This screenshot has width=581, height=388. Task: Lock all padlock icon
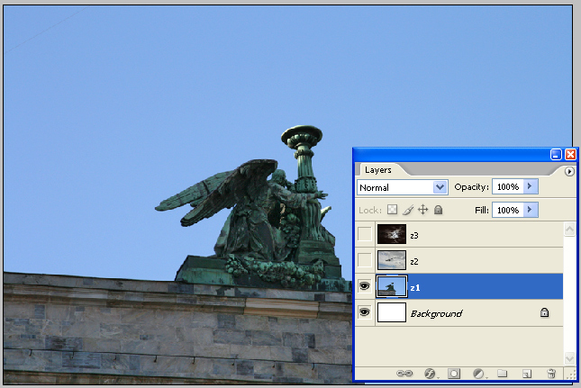(438, 210)
